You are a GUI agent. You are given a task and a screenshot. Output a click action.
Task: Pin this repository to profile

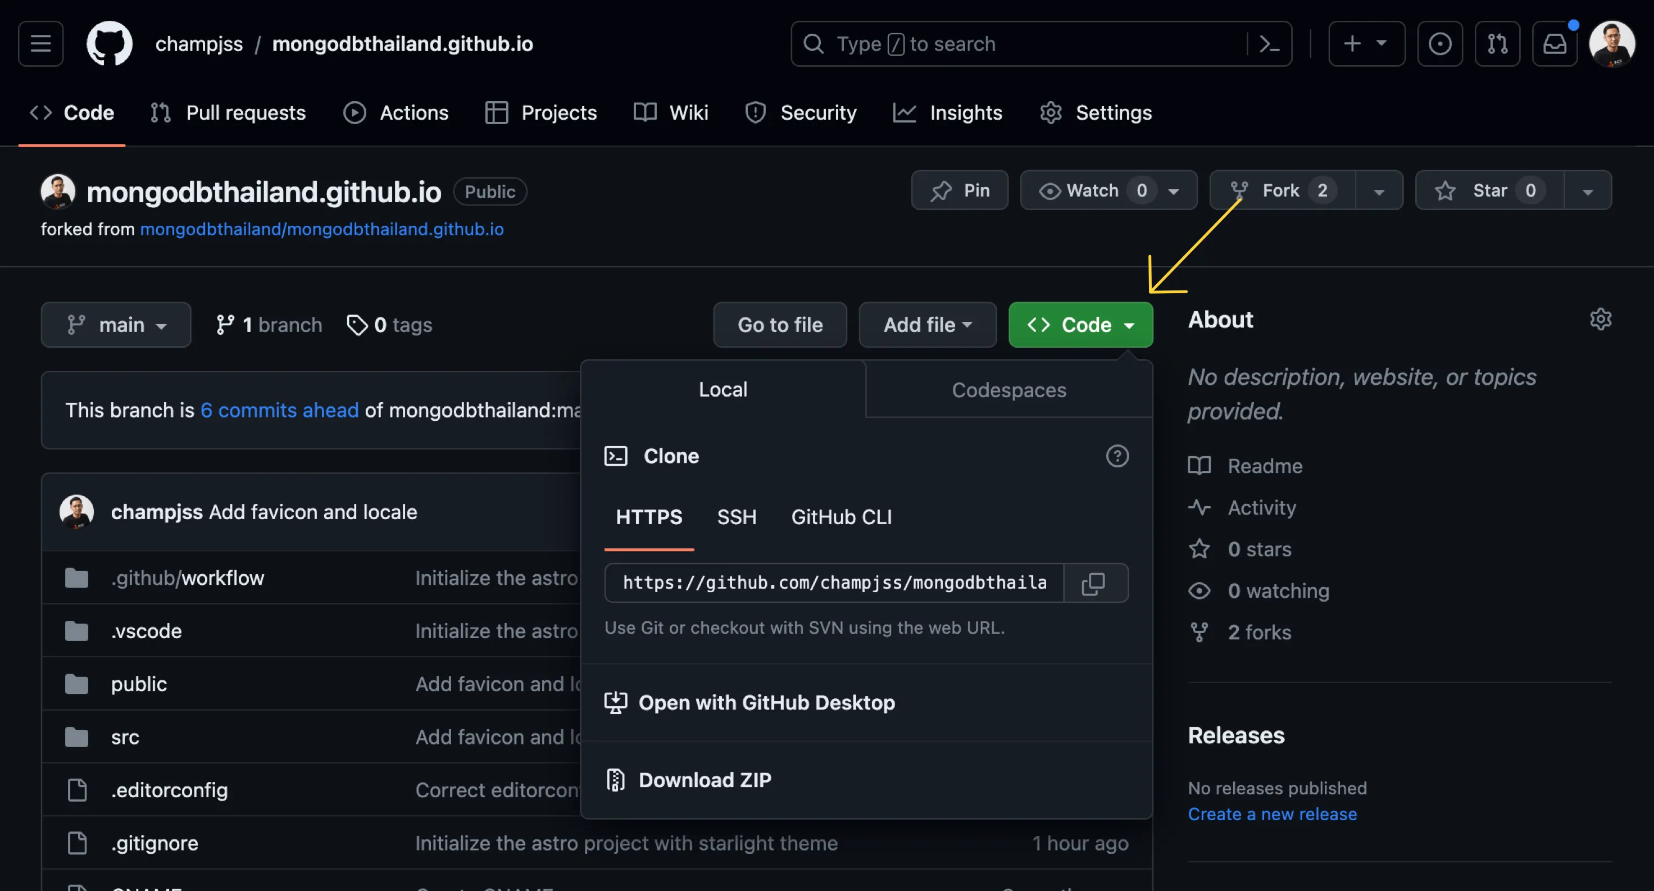point(959,190)
